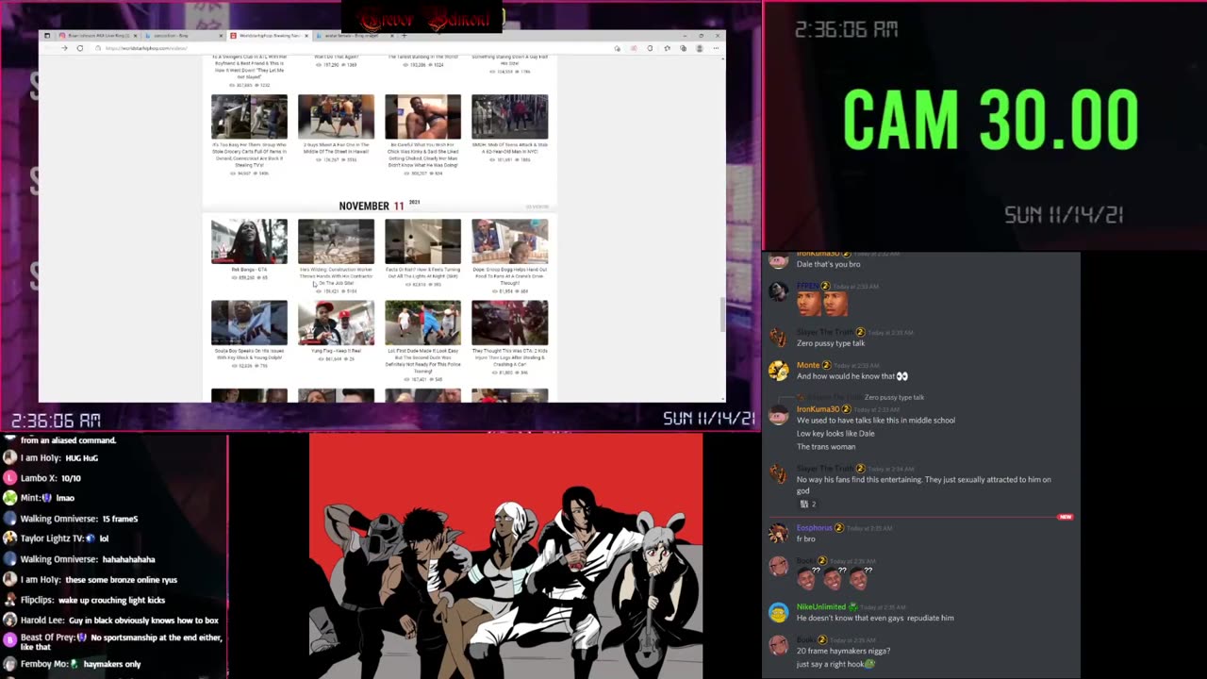Click the 'Dope: Snoop Dogg Helps Hand Out' title
Screen dimensions: 1207x679
[509, 275]
